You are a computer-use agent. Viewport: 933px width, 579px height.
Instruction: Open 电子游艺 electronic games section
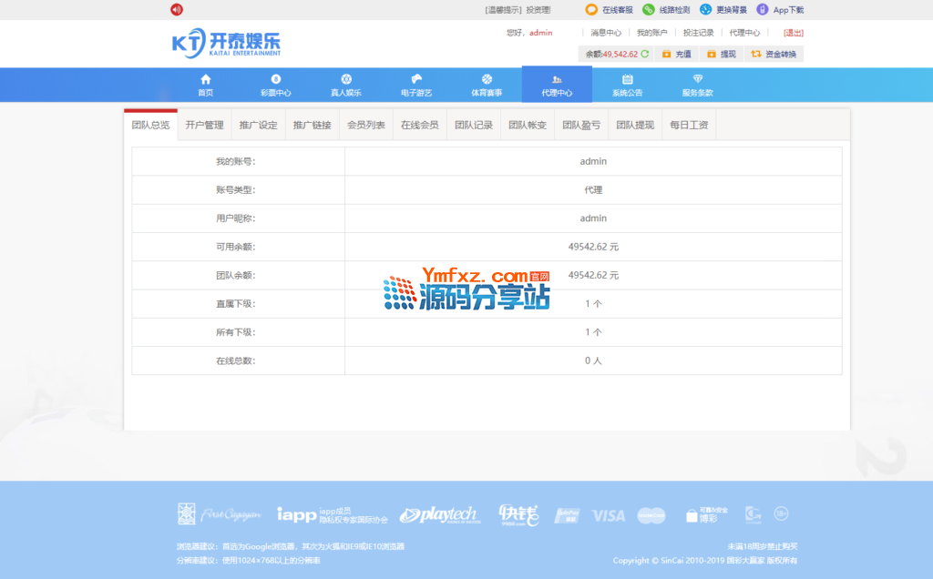point(416,85)
